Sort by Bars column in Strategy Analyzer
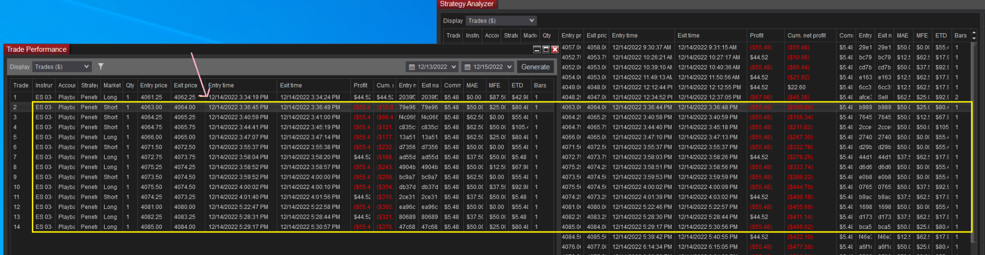This screenshot has width=985, height=255. [x=960, y=35]
